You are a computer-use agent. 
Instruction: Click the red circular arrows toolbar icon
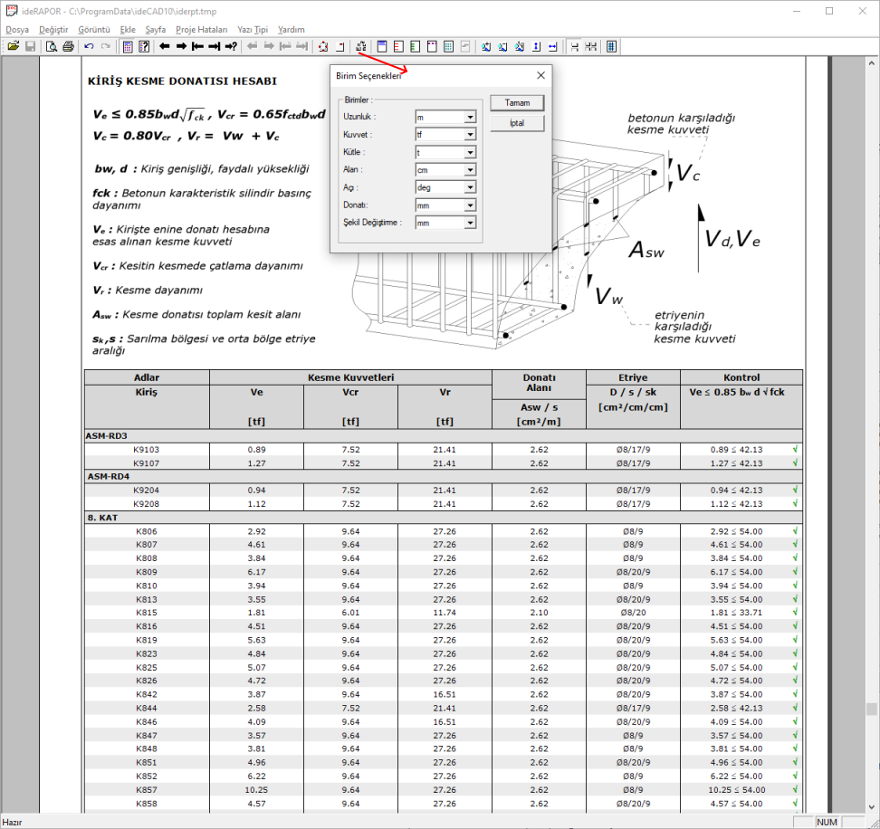click(323, 46)
